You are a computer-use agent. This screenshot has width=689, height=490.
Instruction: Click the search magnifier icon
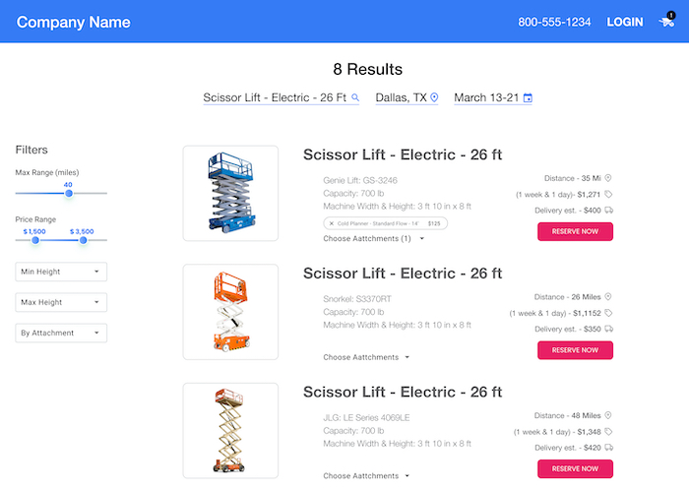[355, 97]
